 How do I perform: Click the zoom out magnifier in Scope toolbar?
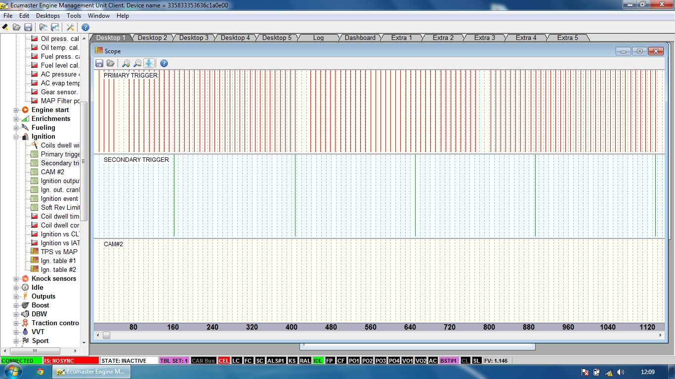[137, 63]
